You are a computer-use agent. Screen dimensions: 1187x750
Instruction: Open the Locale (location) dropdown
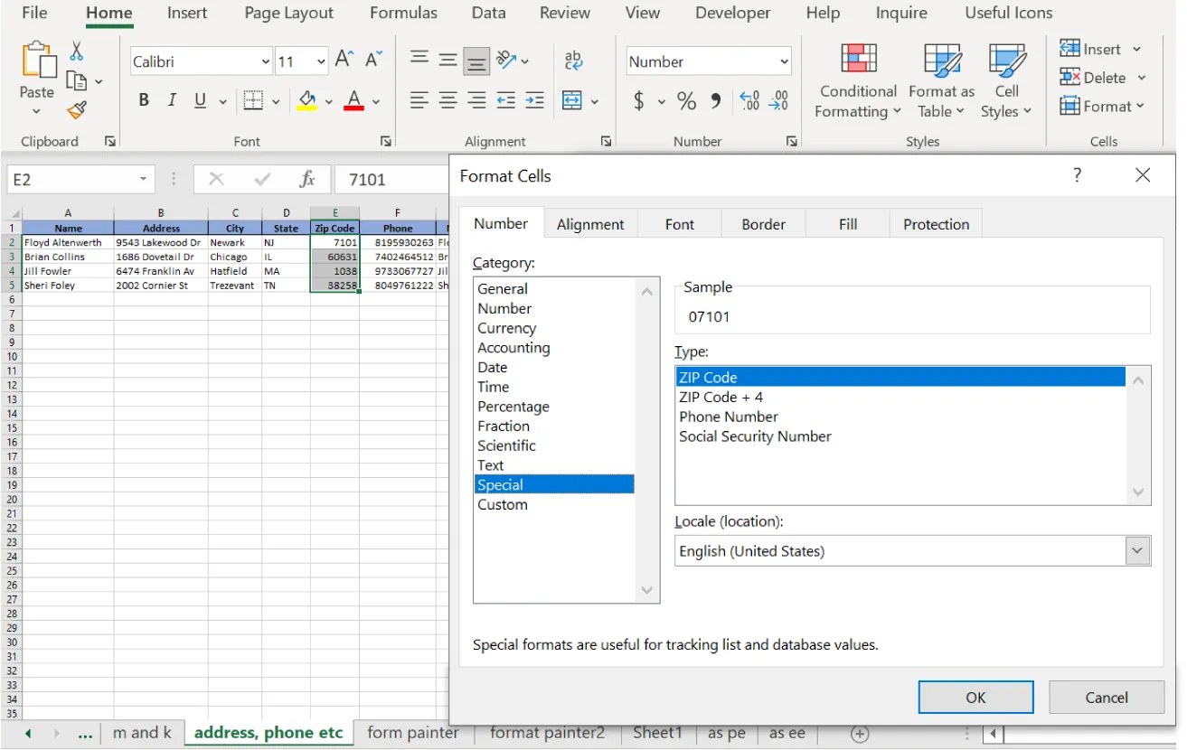click(x=1137, y=549)
